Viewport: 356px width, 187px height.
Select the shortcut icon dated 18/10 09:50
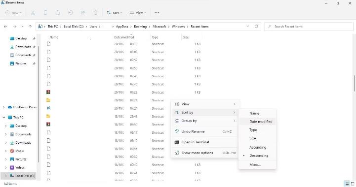[x=48, y=125]
